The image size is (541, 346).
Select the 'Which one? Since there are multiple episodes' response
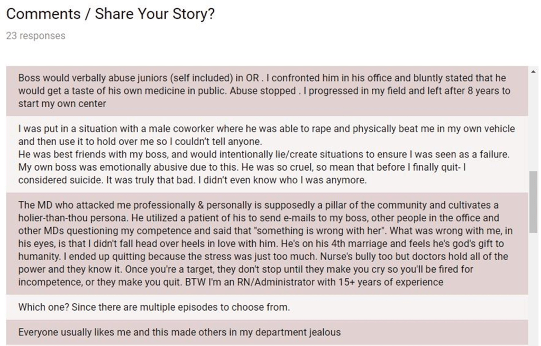[x=154, y=307]
